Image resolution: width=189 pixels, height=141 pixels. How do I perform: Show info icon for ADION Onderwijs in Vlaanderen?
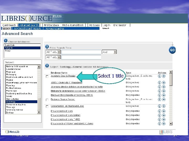160,83
